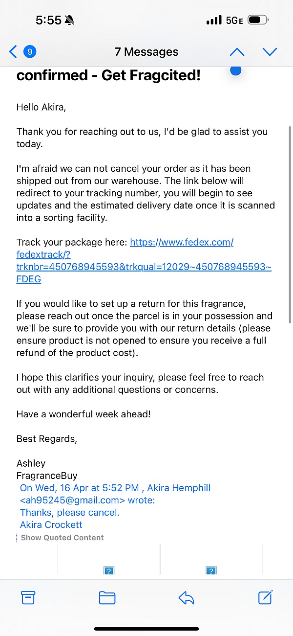Tap the reply arrow icon
The image size is (293, 636).
186,597
